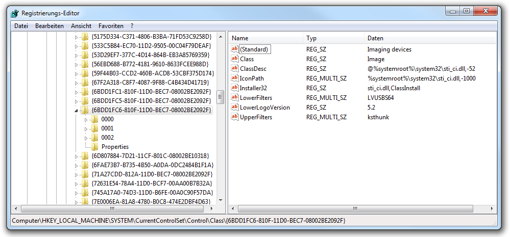Select the Properties subkey

coord(115,147)
